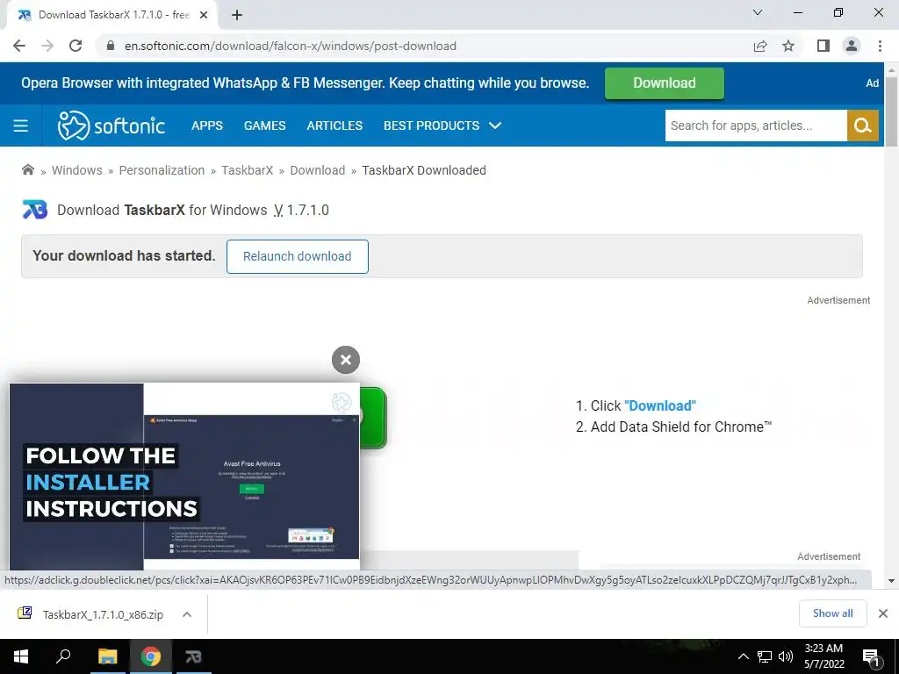This screenshot has height=674, width=899.
Task: Reload the current page
Action: point(76,46)
